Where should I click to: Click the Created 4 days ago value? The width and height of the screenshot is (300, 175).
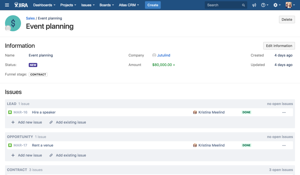pyautogui.click(x=283, y=55)
